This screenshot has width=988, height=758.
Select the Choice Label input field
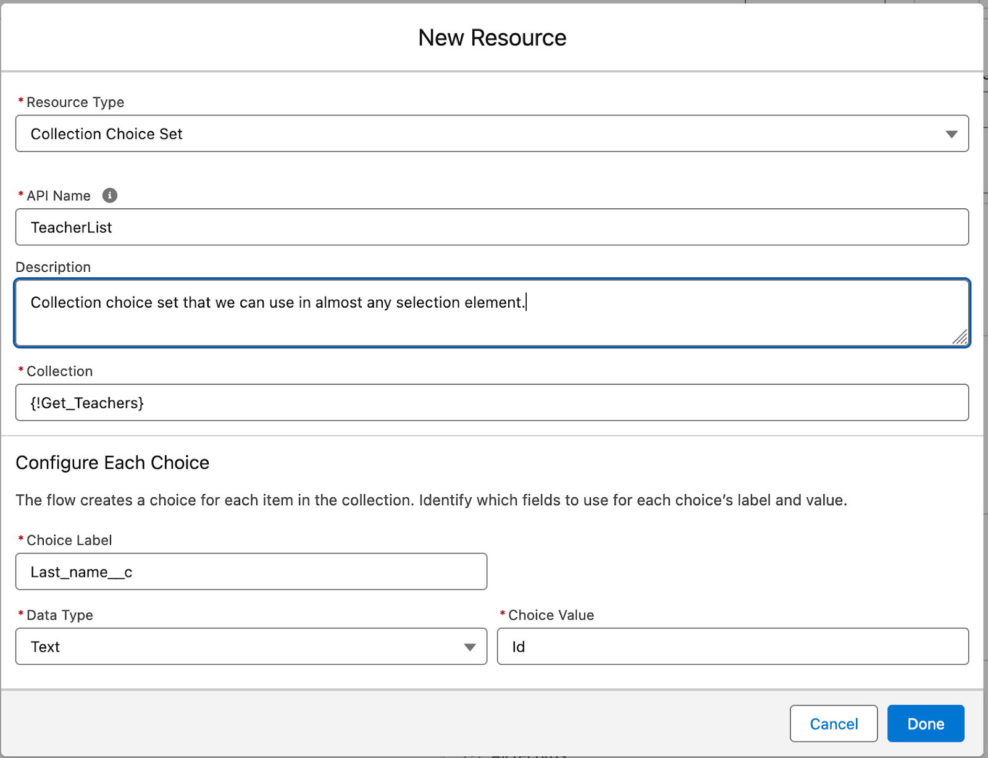point(251,572)
